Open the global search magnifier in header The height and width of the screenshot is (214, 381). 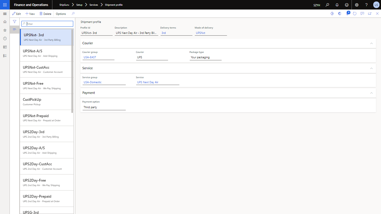click(x=327, y=5)
